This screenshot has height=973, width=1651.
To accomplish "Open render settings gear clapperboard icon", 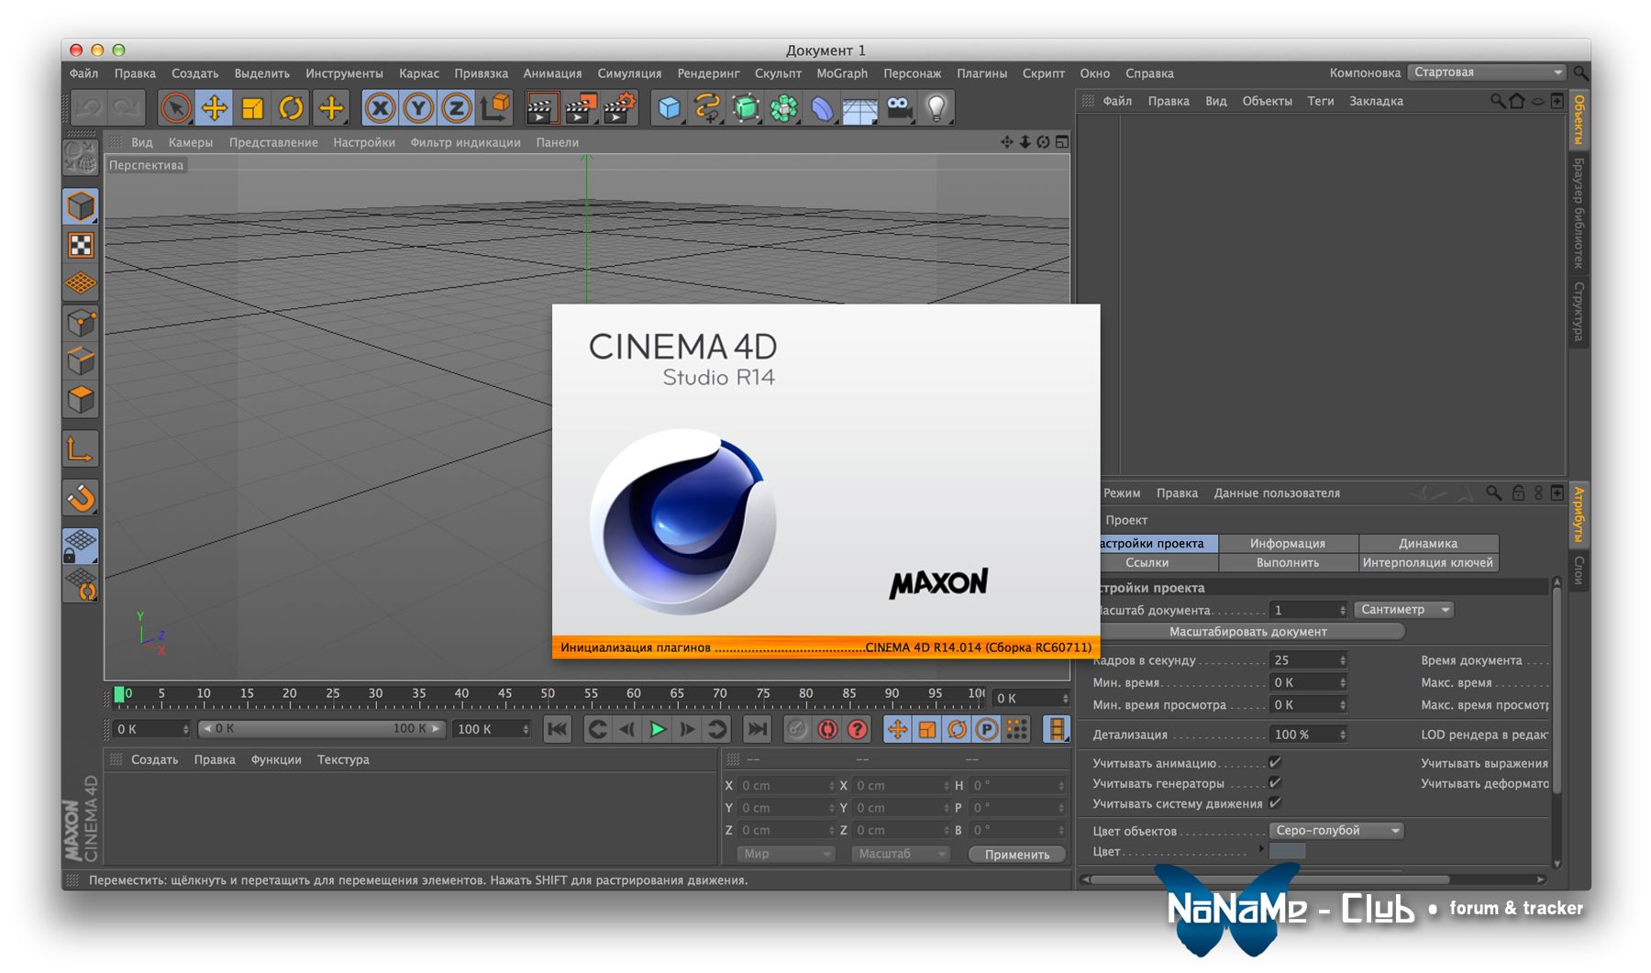I will pyautogui.click(x=619, y=108).
